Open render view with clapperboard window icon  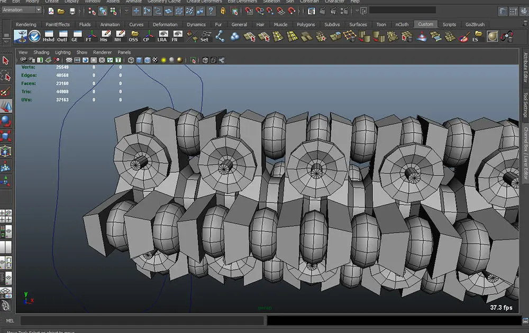click(x=312, y=12)
